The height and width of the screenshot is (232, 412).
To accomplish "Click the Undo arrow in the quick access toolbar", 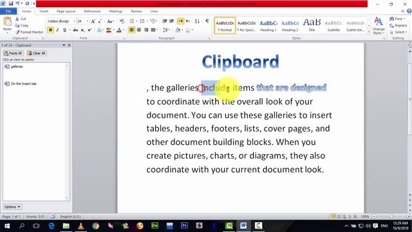I will [17, 3].
